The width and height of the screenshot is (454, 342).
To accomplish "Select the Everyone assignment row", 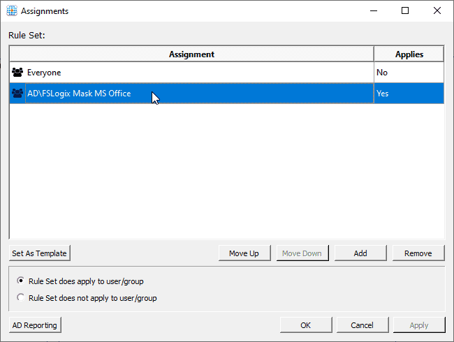I will coord(227,73).
